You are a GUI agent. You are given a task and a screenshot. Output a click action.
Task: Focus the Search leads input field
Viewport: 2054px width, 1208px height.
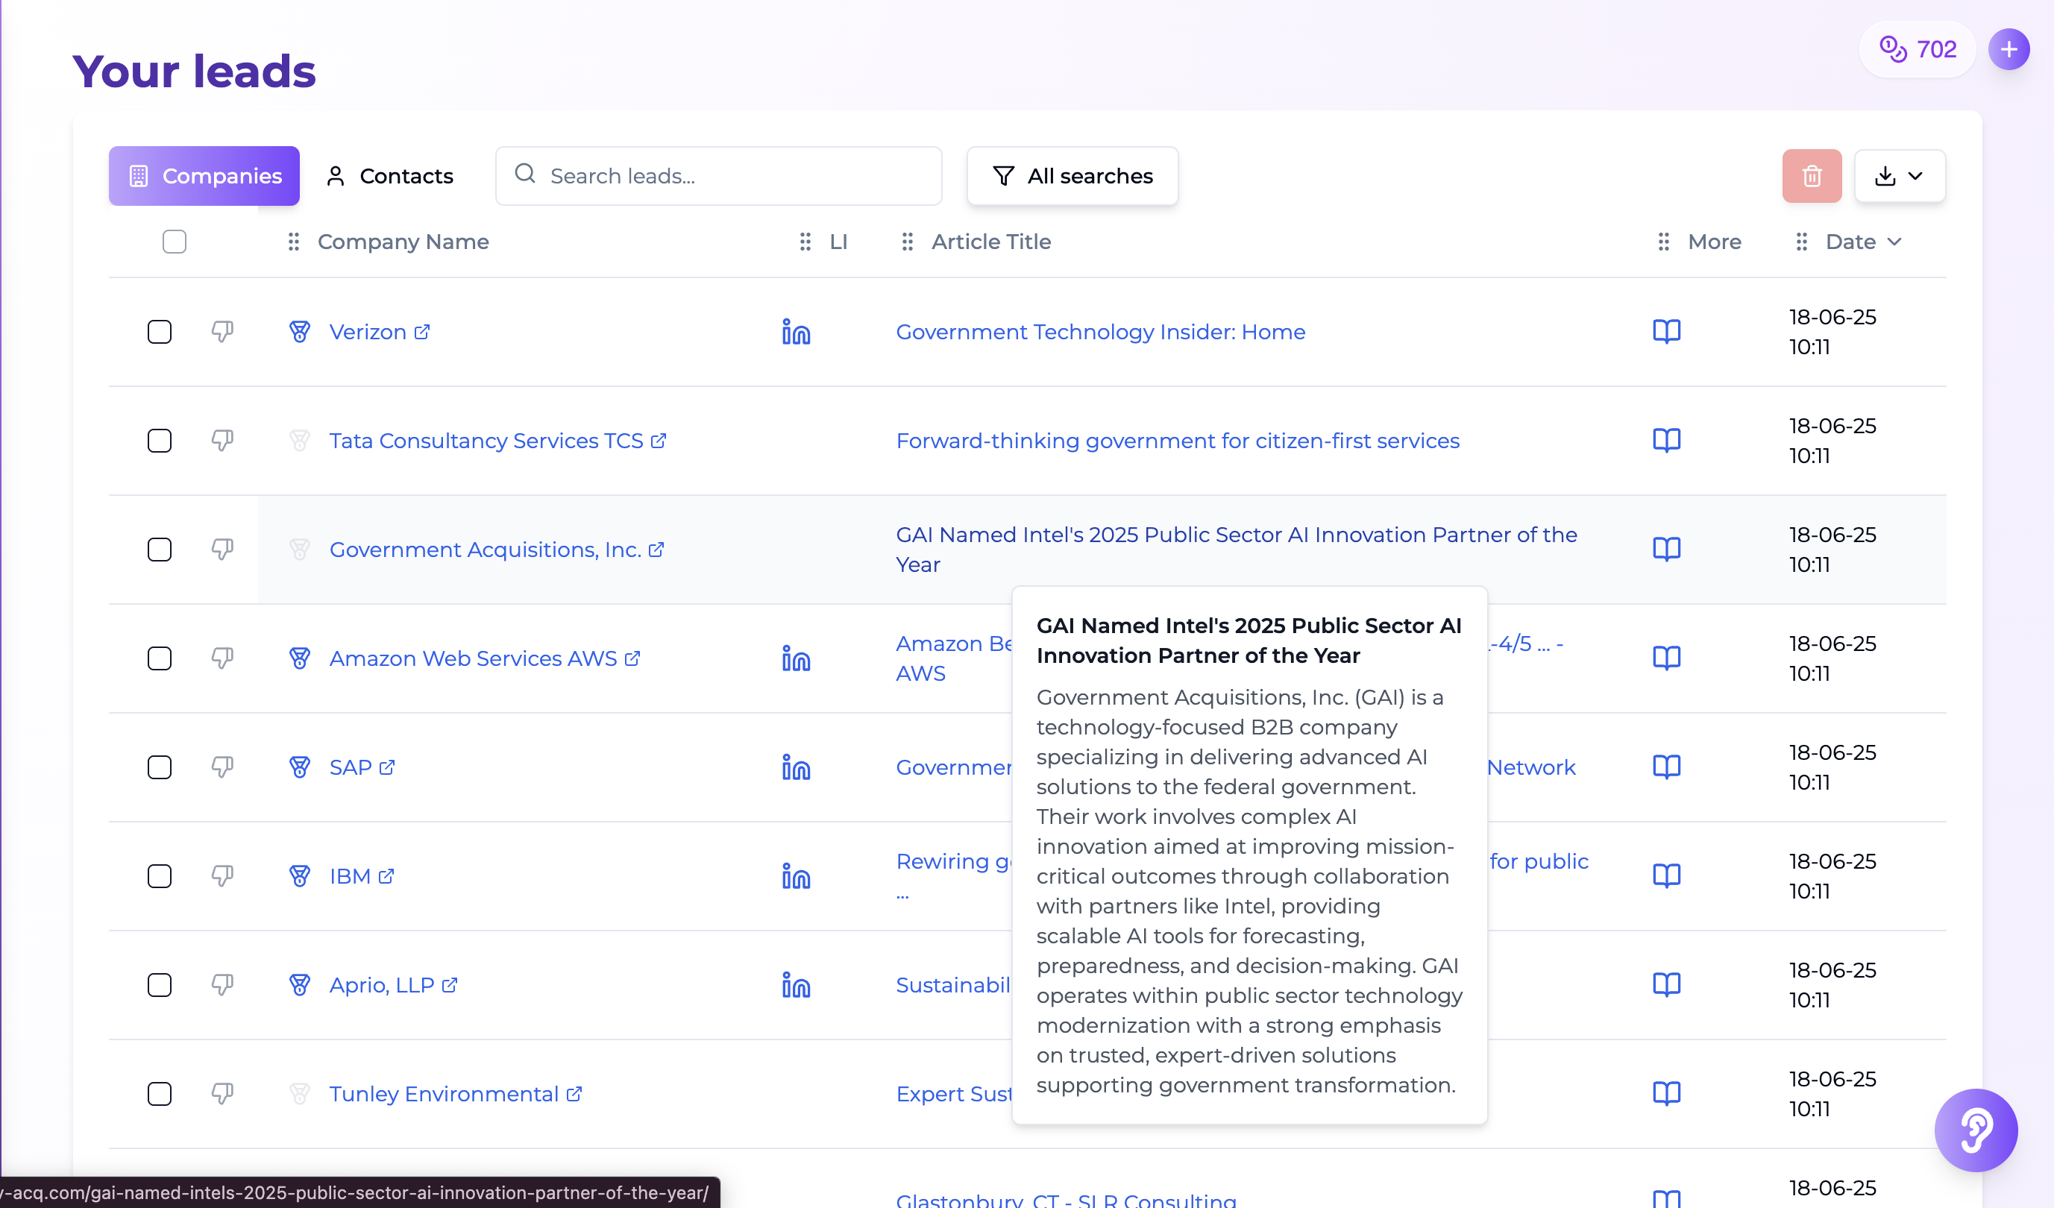719,176
